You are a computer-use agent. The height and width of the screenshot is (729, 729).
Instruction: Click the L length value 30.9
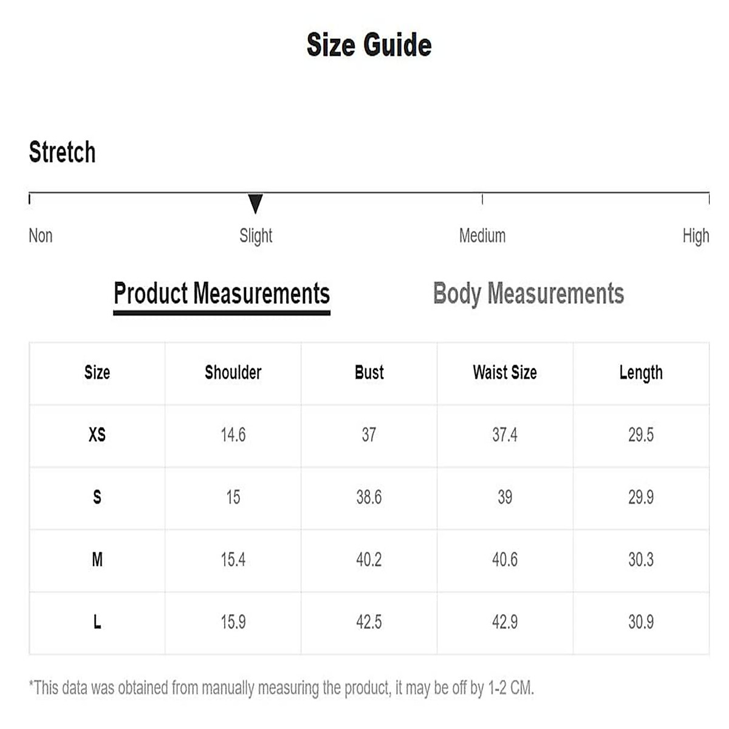[641, 622]
